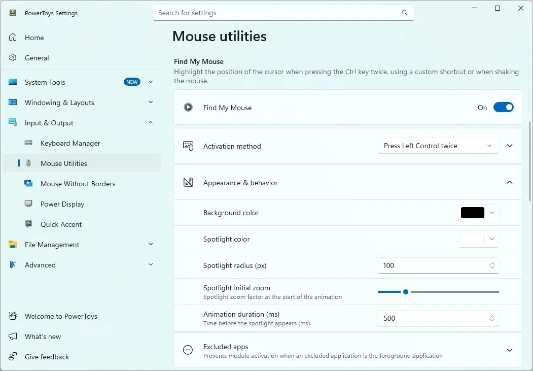Viewport: 533px width, 371px height.
Task: Open Background color dropdown arrow
Action: (x=492, y=213)
